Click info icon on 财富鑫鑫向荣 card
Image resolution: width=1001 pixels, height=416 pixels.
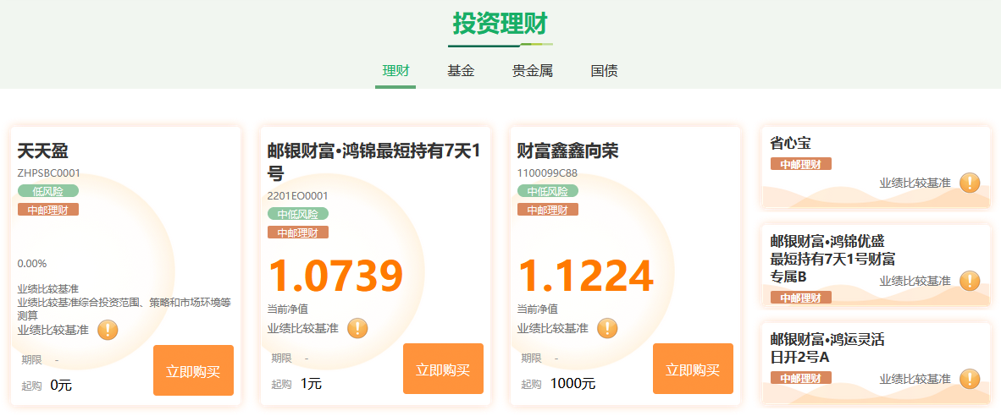607,328
